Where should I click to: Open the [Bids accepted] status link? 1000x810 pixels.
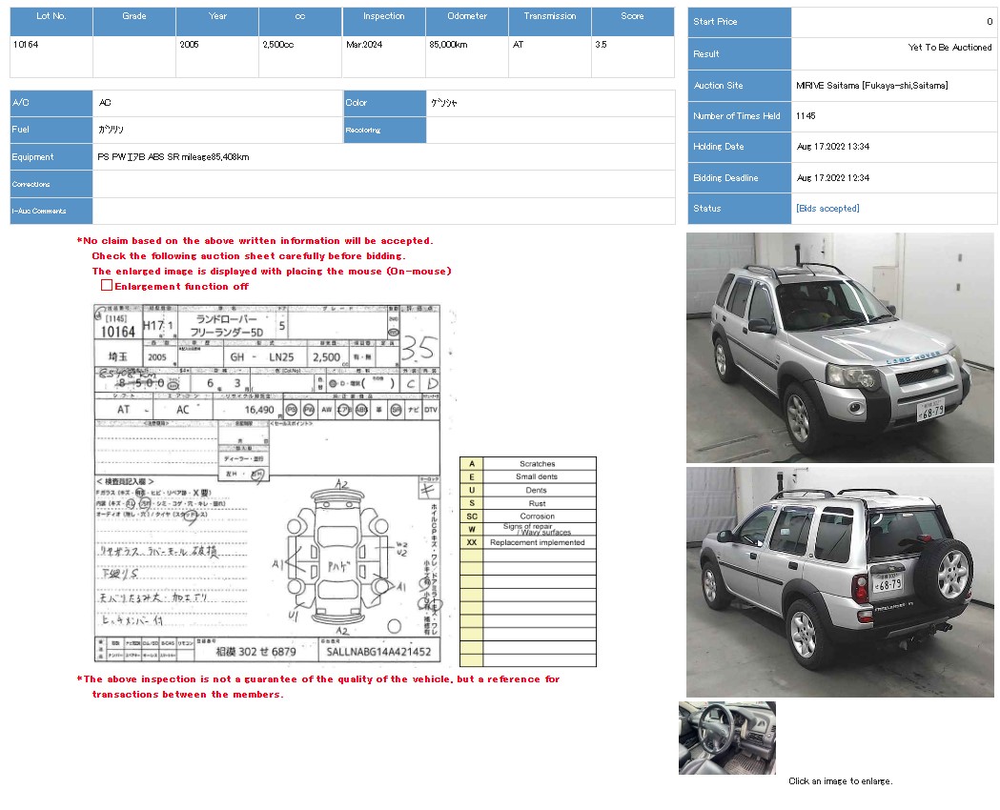tap(827, 209)
